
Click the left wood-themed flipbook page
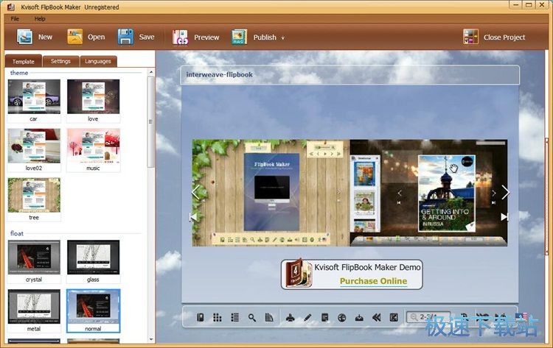point(271,193)
